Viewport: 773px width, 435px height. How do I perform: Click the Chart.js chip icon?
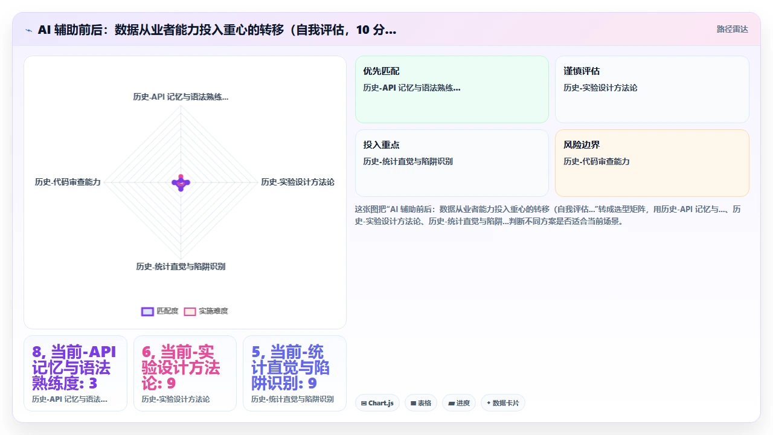tap(364, 403)
